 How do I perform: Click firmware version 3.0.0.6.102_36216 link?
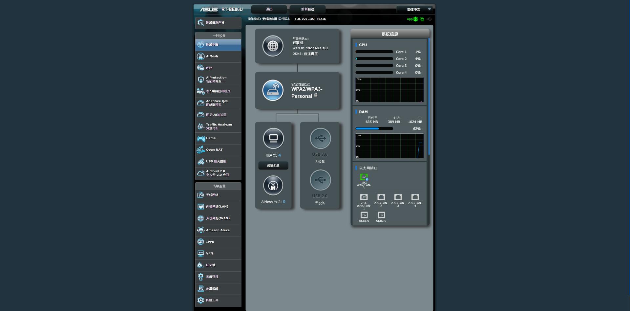(310, 19)
